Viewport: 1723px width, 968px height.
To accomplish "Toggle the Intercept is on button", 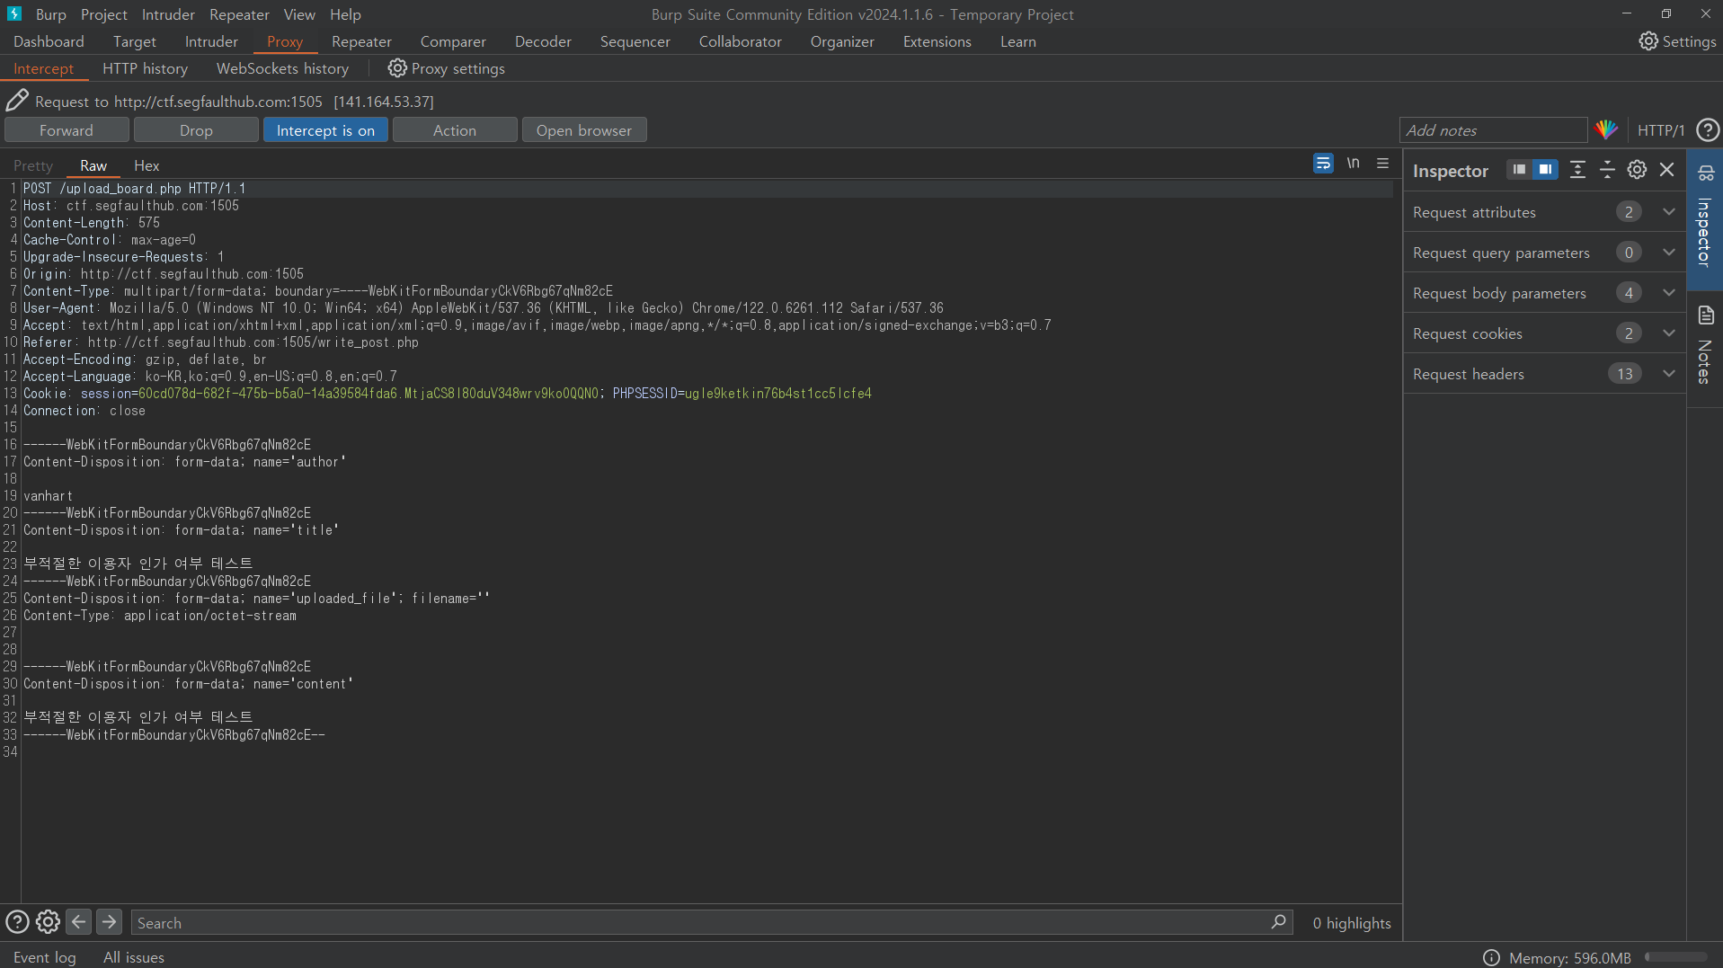I will coord(325,130).
